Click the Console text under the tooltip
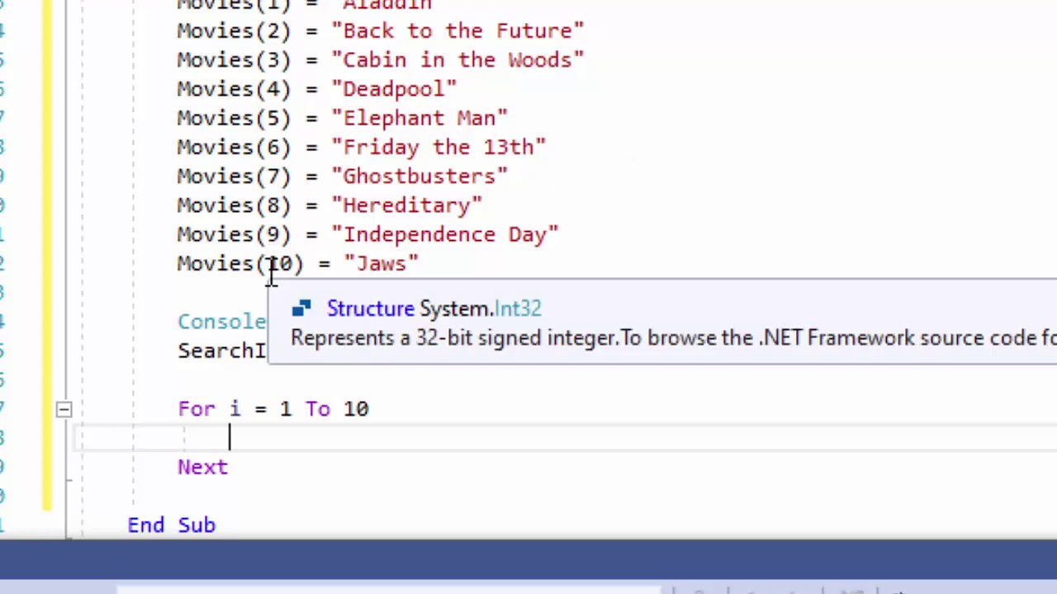Image resolution: width=1057 pixels, height=594 pixels. tap(222, 322)
